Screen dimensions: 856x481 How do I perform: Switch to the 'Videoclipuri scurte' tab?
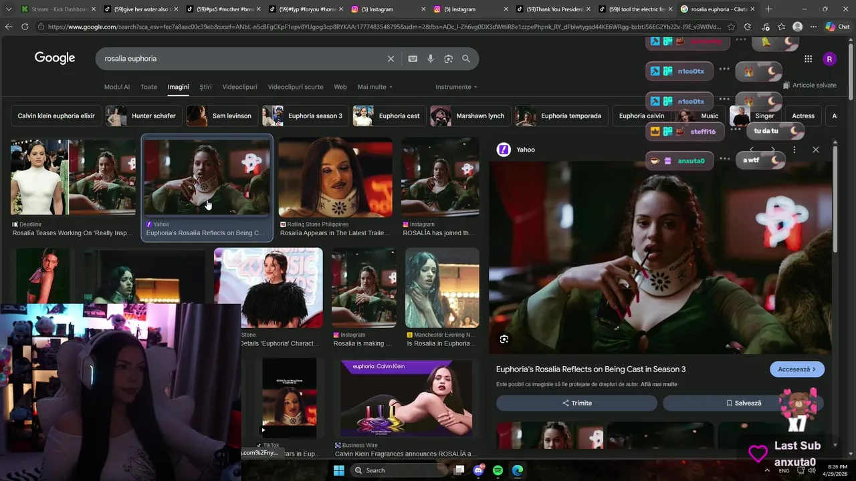(296, 87)
